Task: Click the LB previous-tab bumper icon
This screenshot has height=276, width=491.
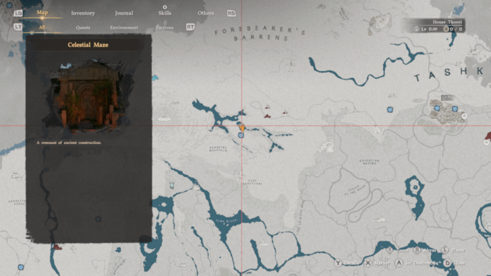Action: pos(18,13)
